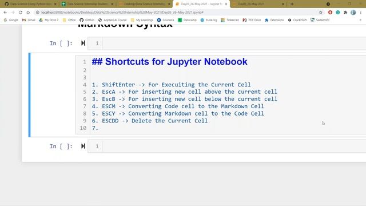366x206 pixels.
Task: View site information icon in address bar
Action: coord(38,13)
